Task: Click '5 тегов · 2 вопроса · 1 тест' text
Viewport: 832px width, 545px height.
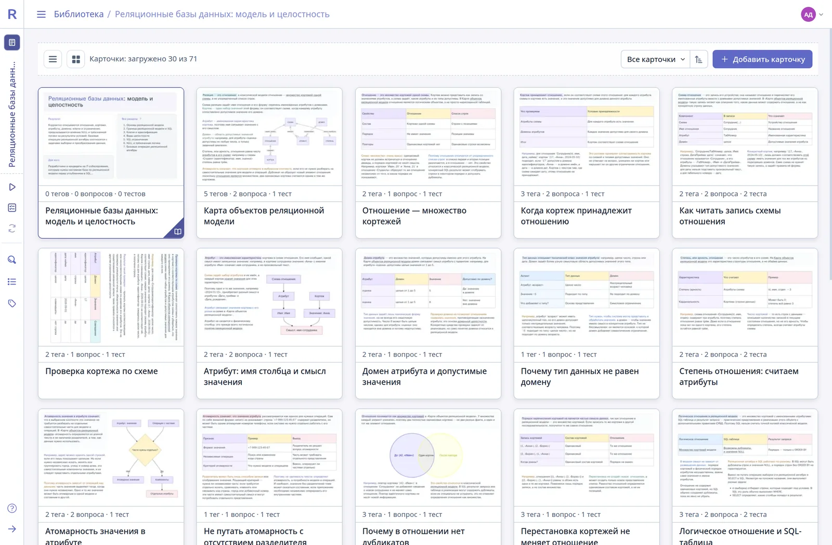Action: 248,194
